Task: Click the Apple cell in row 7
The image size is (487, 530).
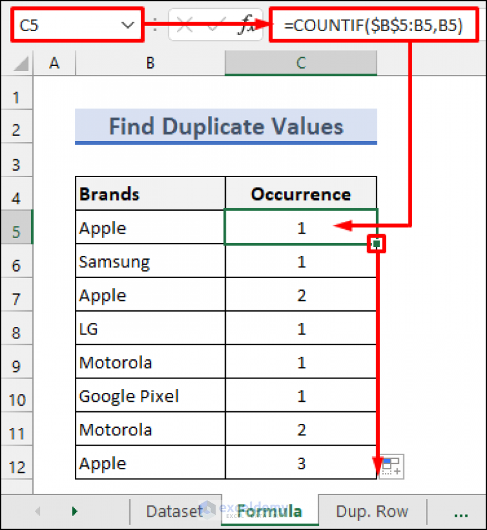Action: (150, 295)
